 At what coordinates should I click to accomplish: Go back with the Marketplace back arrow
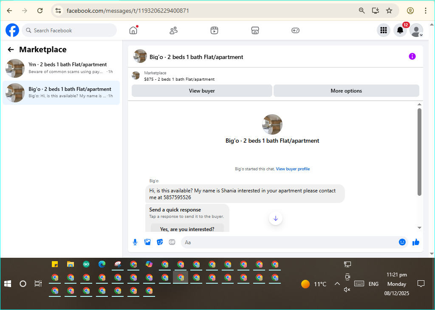(11, 50)
